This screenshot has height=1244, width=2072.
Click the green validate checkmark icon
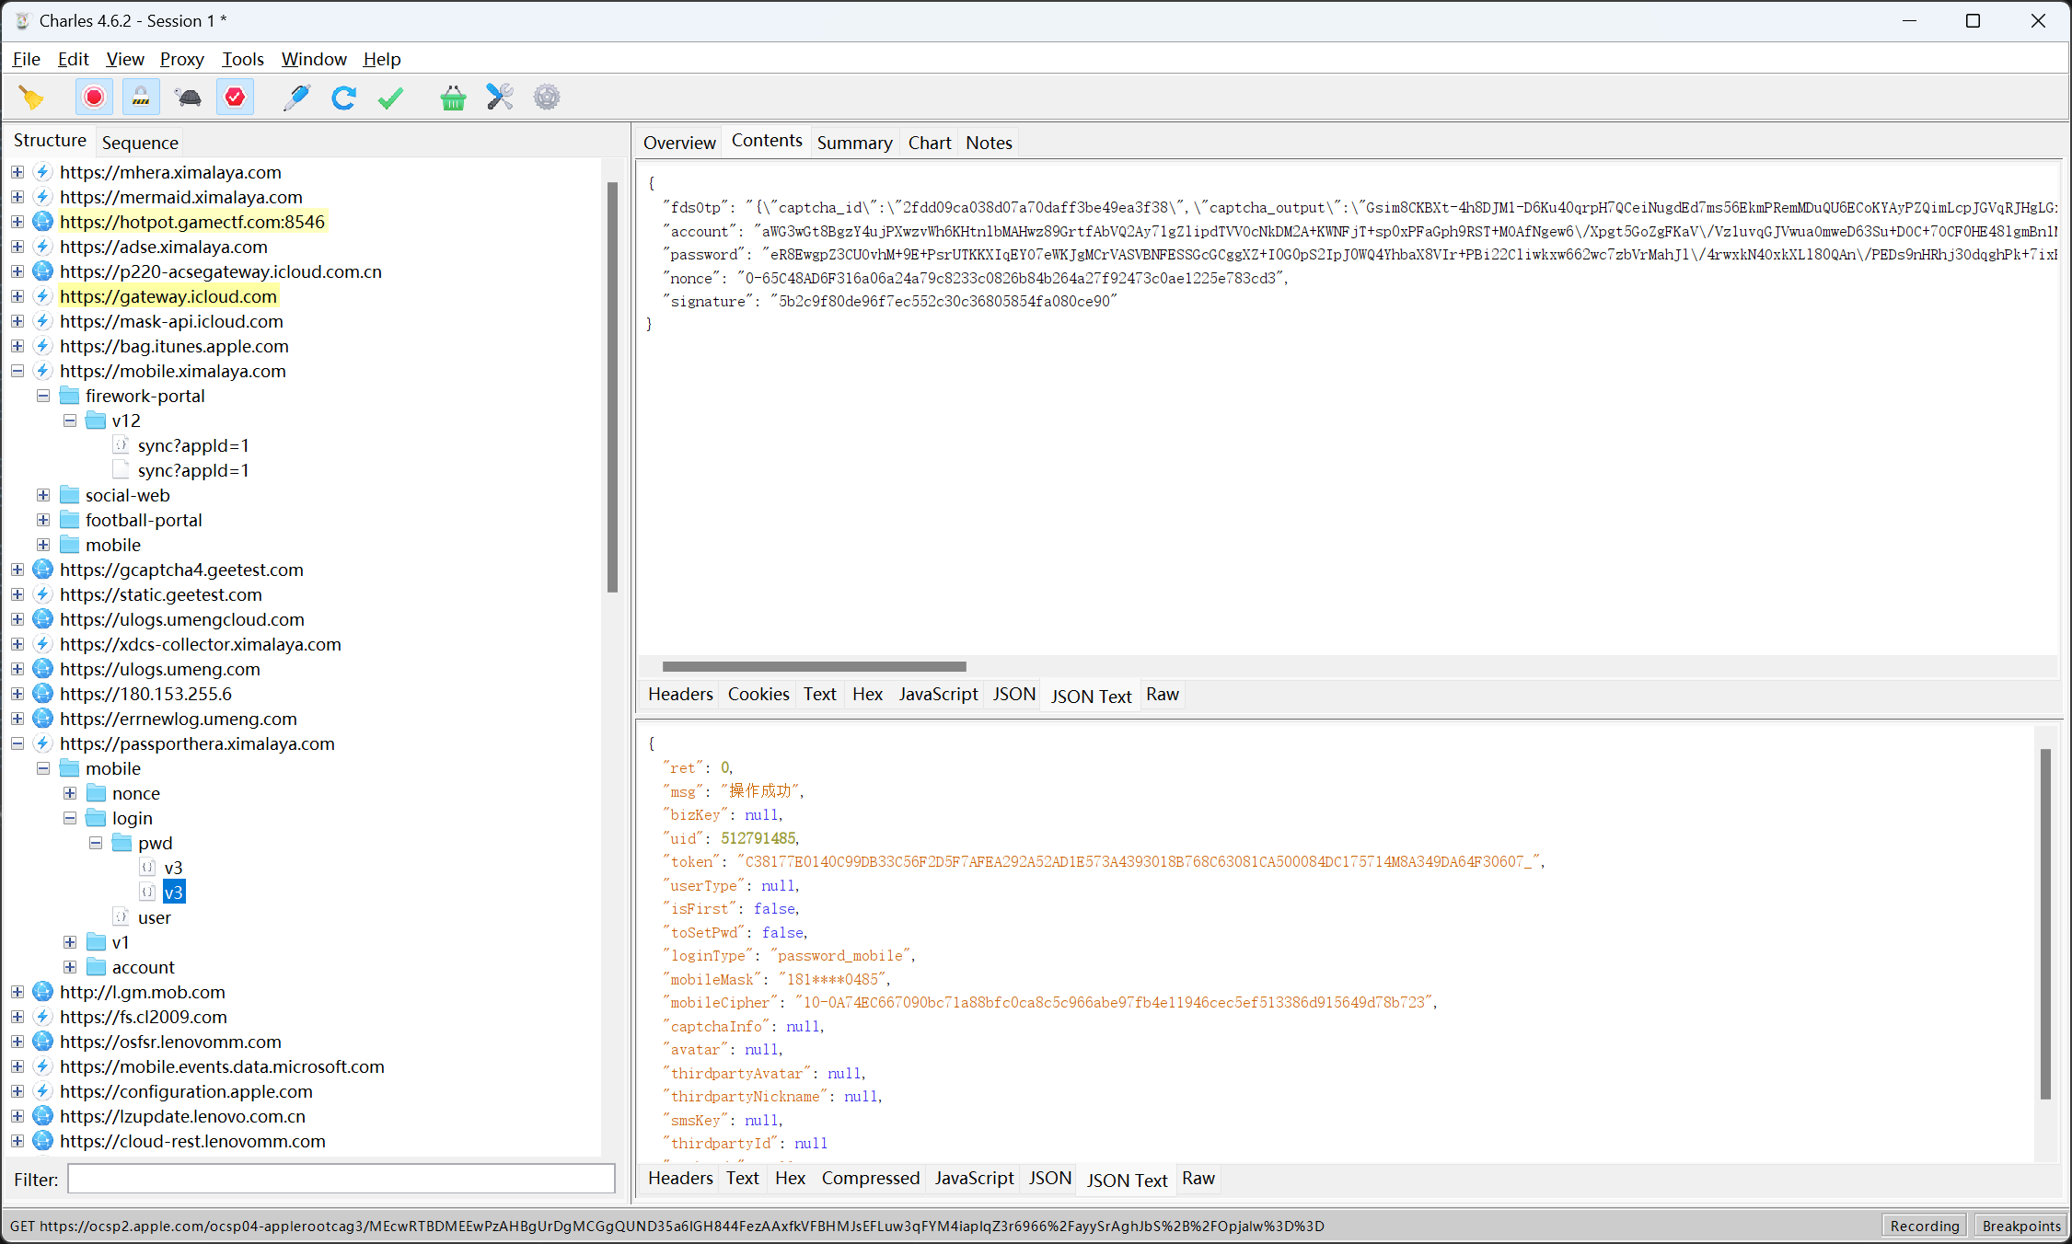pos(391,98)
